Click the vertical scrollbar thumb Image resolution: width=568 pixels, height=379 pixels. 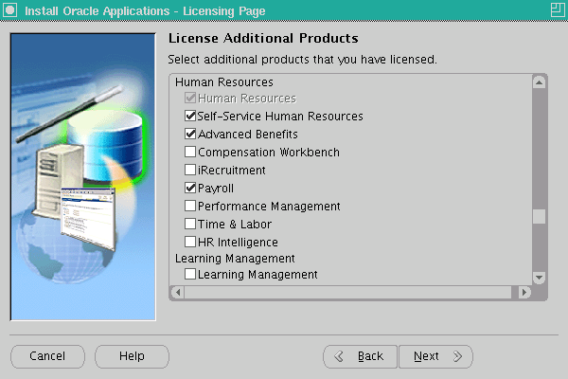[539, 217]
